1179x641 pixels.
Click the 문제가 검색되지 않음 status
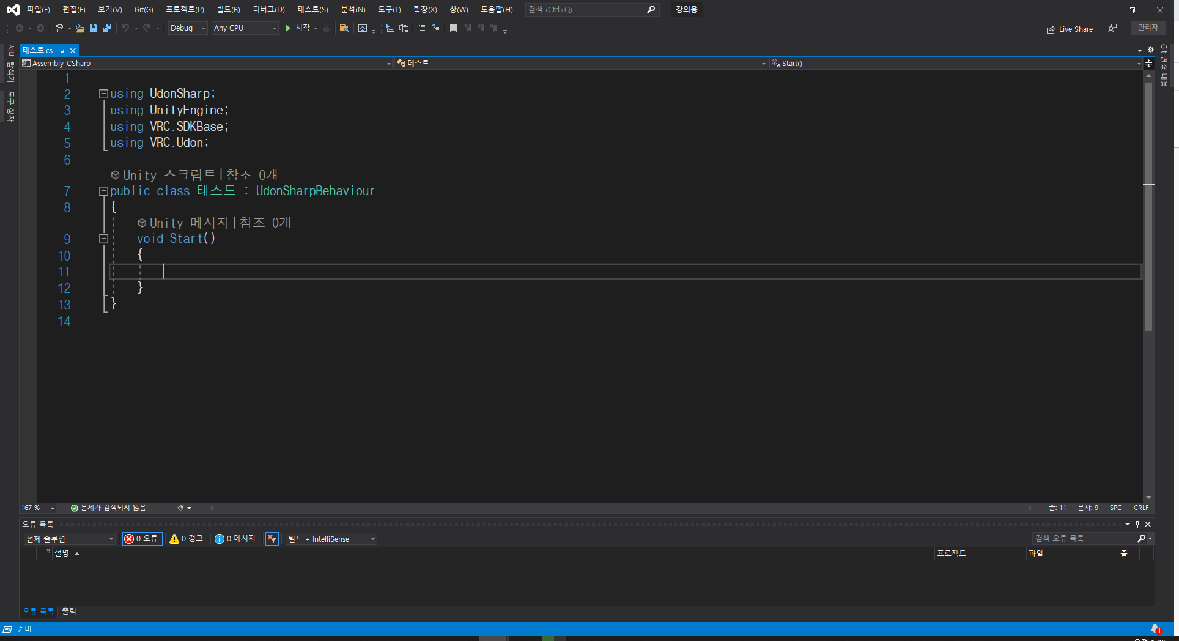[109, 508]
